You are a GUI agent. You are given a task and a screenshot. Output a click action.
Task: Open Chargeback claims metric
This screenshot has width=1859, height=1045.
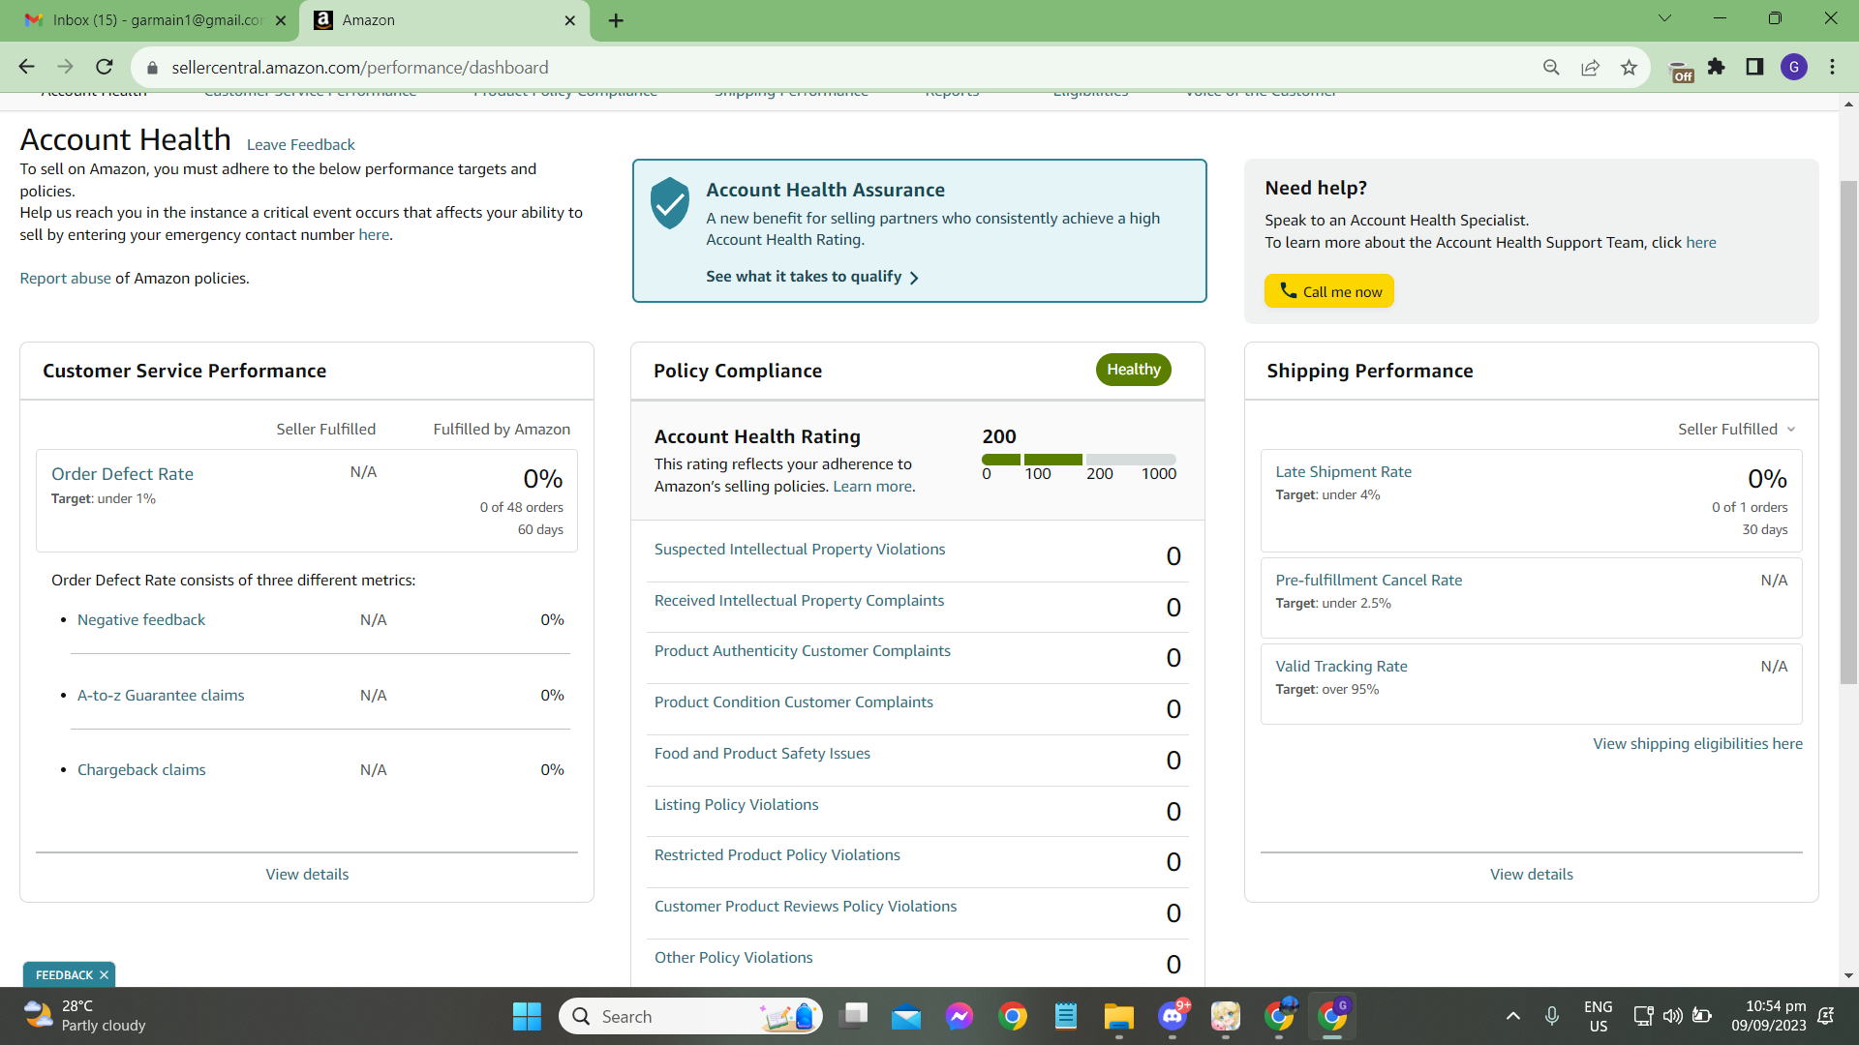tap(141, 769)
